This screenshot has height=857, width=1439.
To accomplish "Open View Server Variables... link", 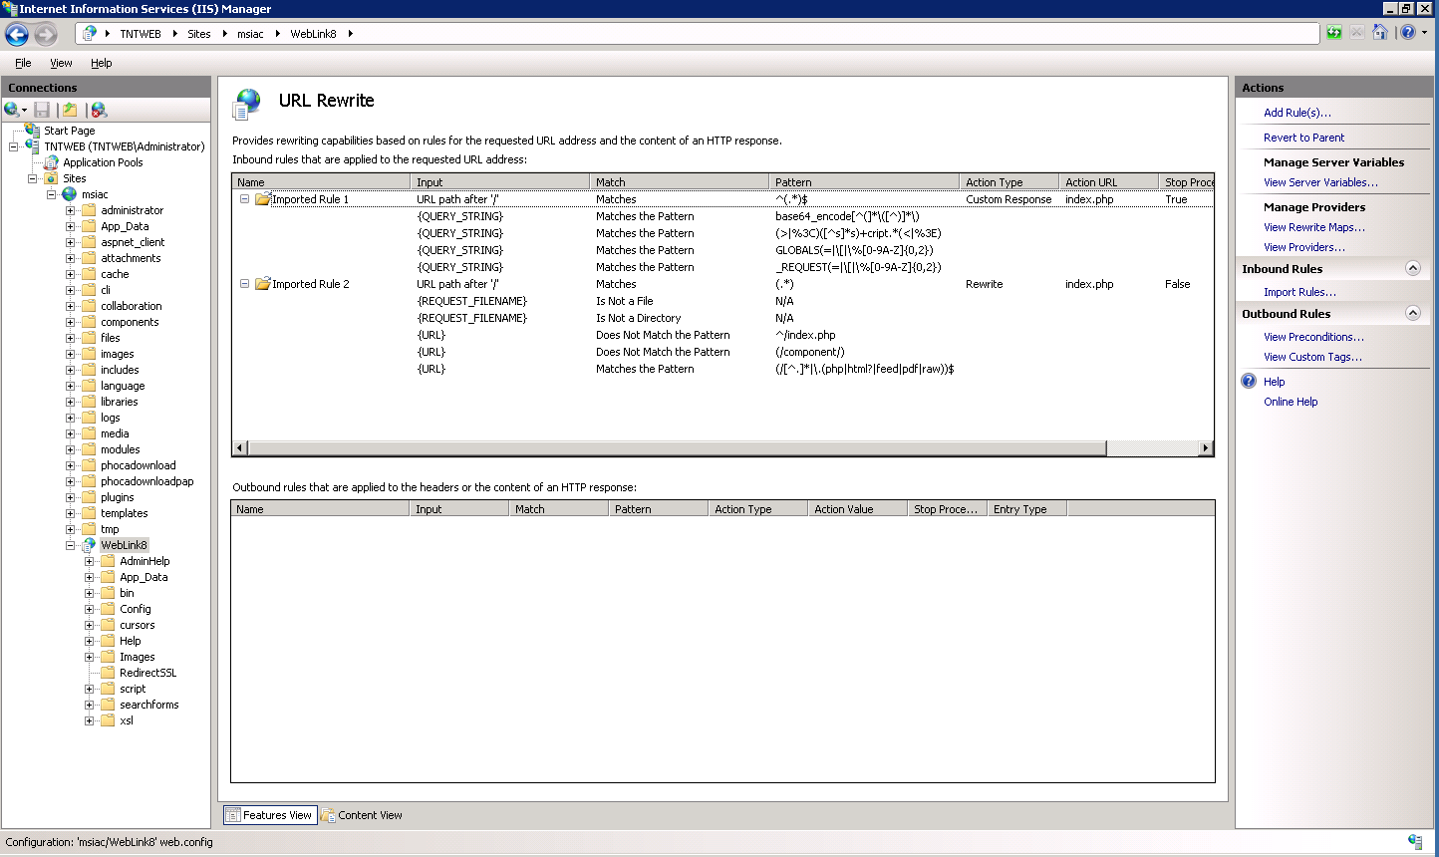I will coord(1320,182).
